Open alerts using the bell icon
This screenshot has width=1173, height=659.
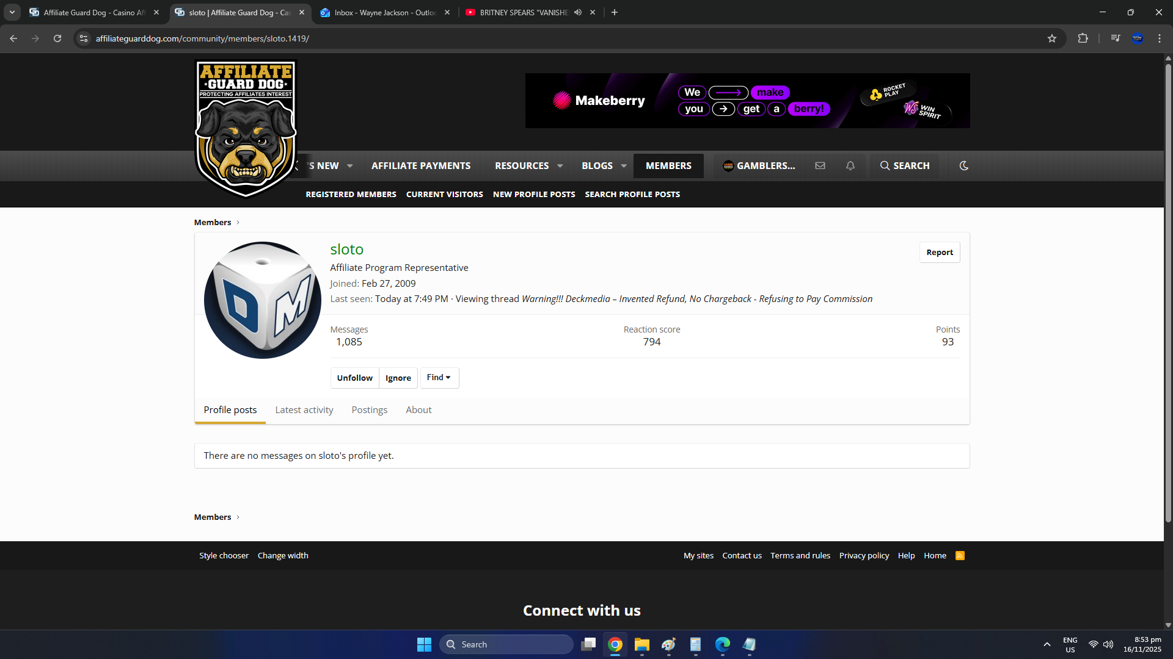coord(850,165)
